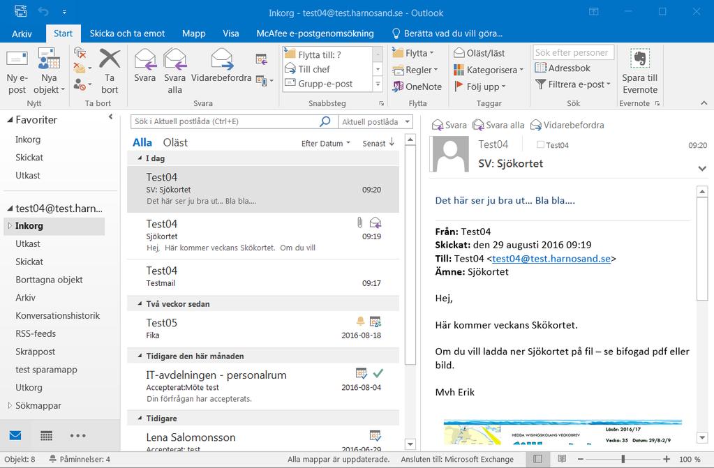The height and width of the screenshot is (468, 714).
Task: Click Svara alla in reading pane
Action: (x=498, y=125)
